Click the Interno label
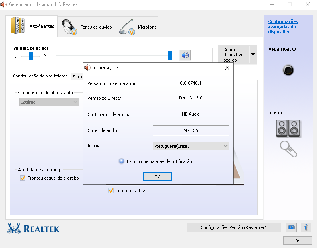Screen dimensions: 317x248 tap(276, 112)
